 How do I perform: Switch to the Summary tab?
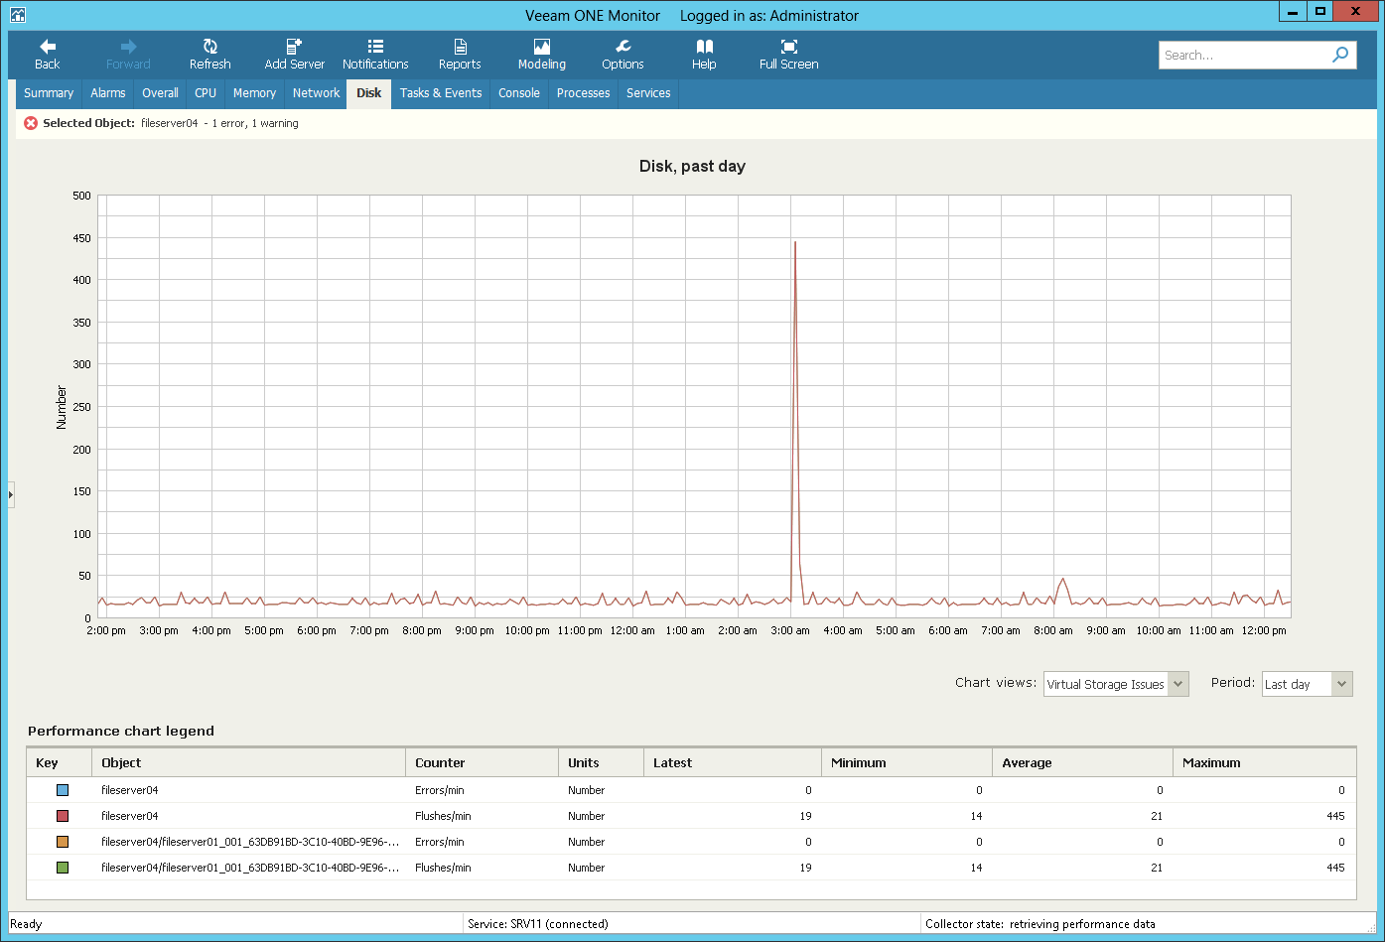(x=49, y=93)
